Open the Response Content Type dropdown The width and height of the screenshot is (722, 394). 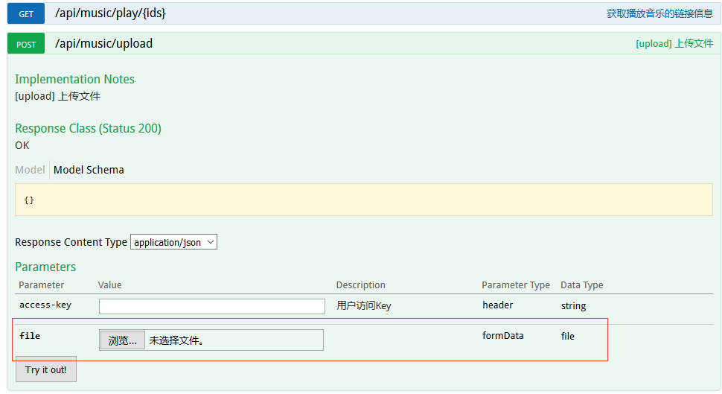[173, 242]
